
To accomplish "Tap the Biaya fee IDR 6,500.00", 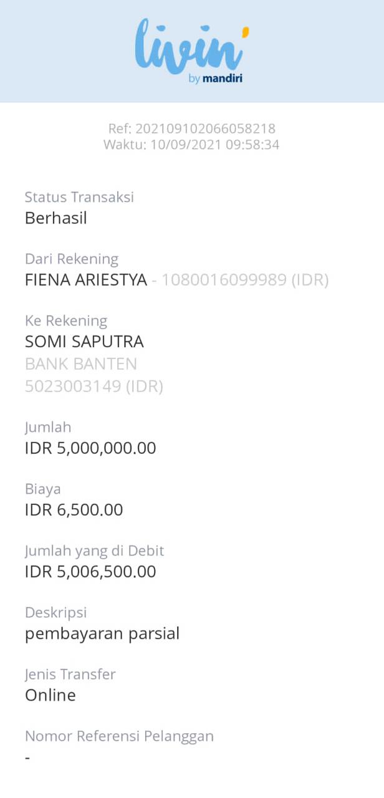I will [x=74, y=510].
